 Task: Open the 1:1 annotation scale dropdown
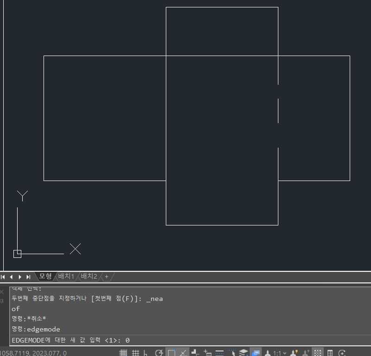coord(279,353)
